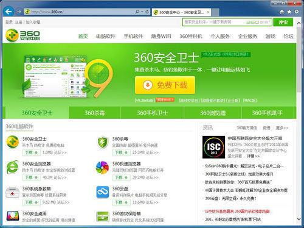
Task: Click the yellow 免费下载 button
Action: coord(165,85)
